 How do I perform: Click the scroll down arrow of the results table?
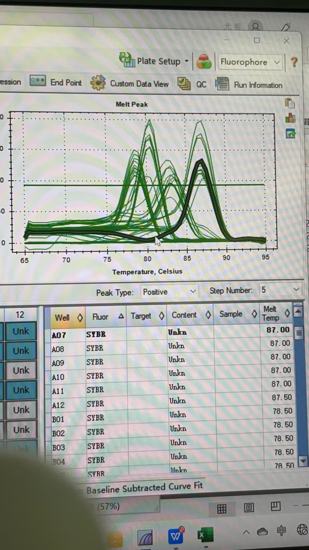303,461
